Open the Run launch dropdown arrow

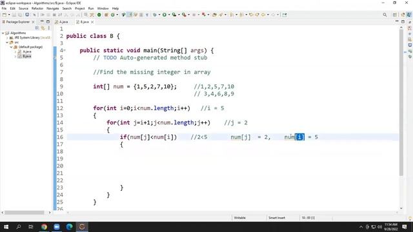[169, 15]
